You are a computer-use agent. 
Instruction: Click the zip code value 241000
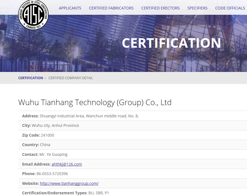pos(47,135)
